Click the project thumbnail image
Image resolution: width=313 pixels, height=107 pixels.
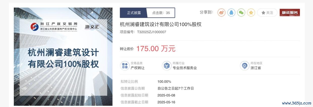[x=63, y=57]
